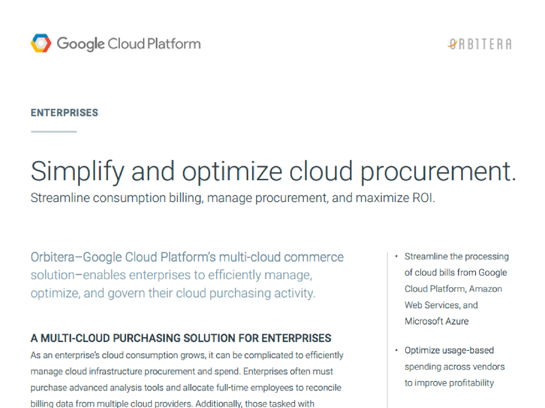Viewport: 545px width, 408px height.
Task: Select the ENTERPRISES section label
Action: [x=64, y=113]
